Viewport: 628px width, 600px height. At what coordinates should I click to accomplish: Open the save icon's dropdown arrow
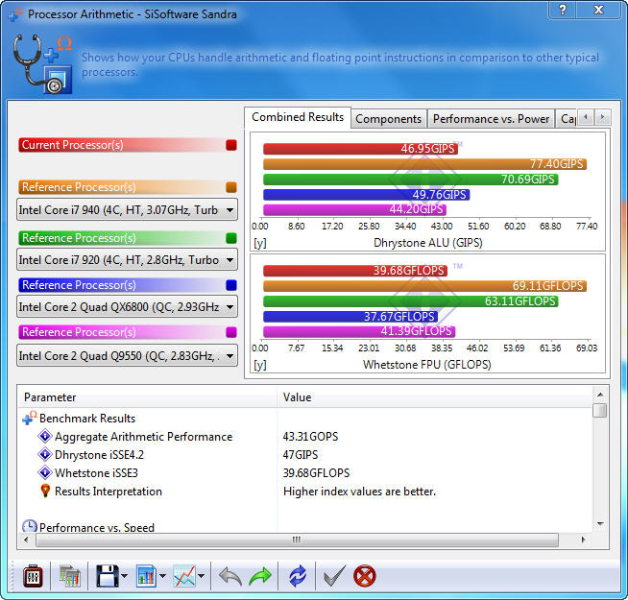pyautogui.click(x=124, y=576)
